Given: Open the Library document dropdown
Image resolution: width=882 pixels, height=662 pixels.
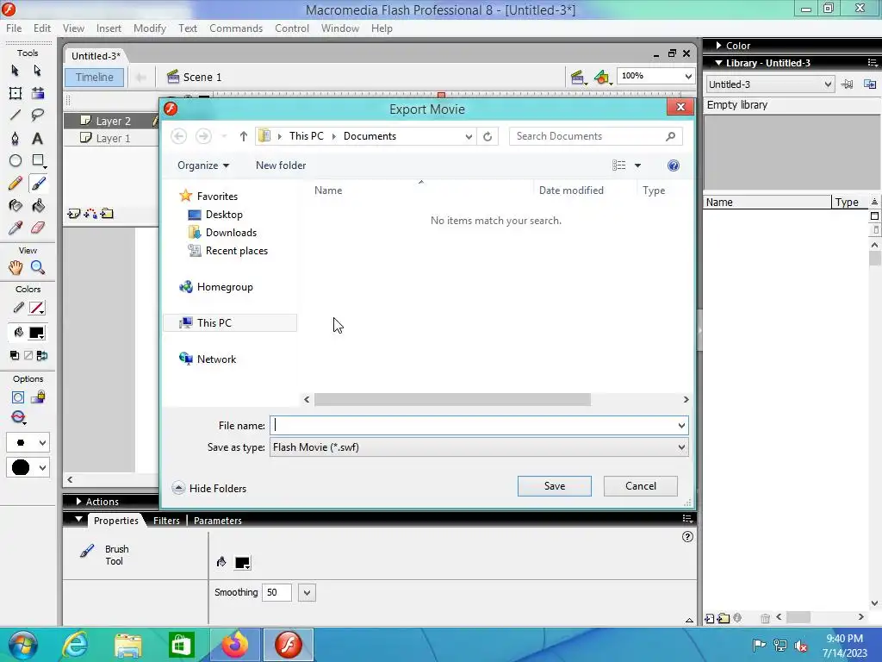Looking at the screenshot, I should click(828, 84).
